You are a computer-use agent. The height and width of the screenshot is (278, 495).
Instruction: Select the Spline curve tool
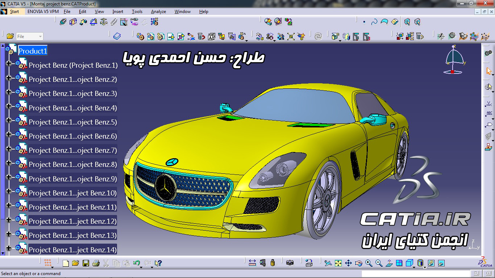pyautogui.click(x=374, y=22)
